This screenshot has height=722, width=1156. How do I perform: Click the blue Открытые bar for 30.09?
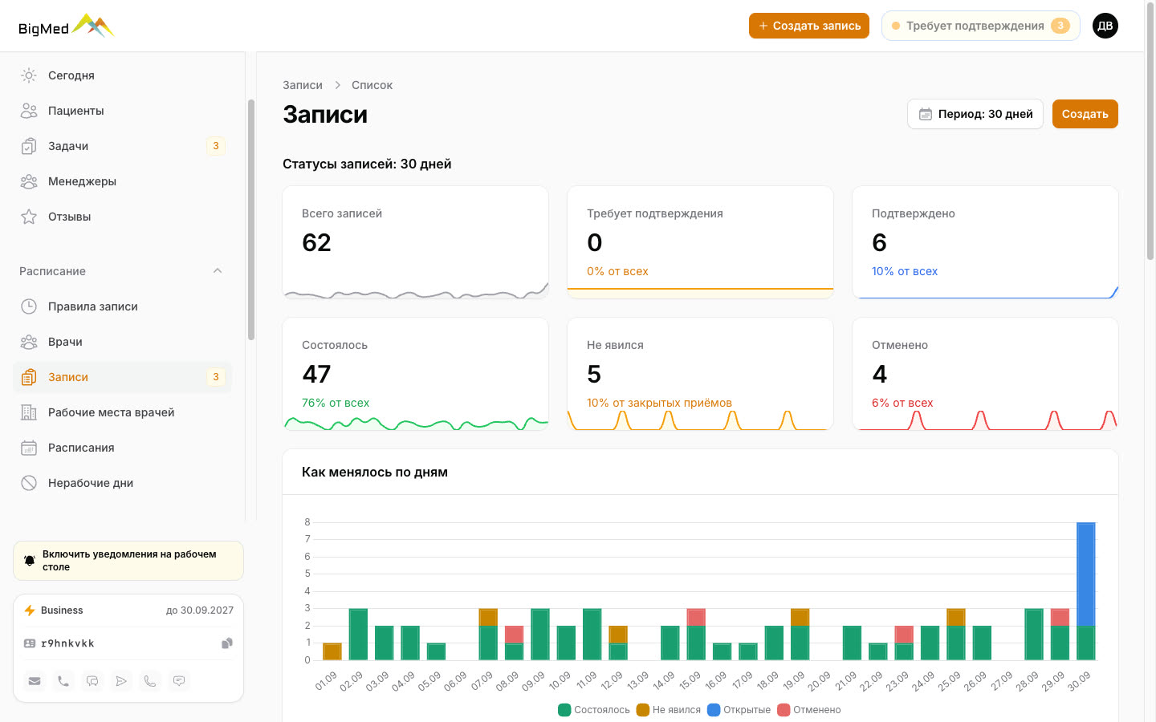click(1085, 574)
